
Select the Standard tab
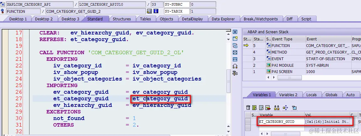click(x=95, y=19)
